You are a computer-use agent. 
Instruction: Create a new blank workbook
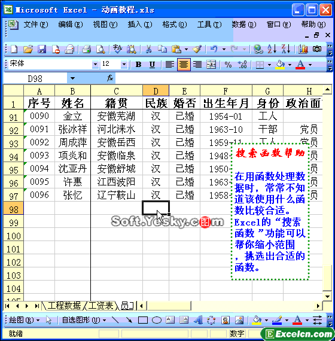click(14, 49)
